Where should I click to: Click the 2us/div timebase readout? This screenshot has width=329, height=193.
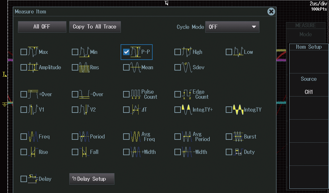coord(318,4)
